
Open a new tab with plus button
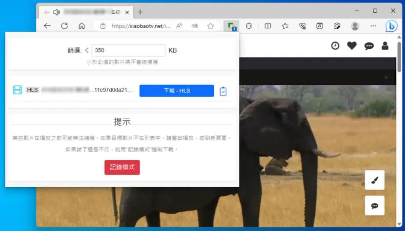[x=140, y=12]
